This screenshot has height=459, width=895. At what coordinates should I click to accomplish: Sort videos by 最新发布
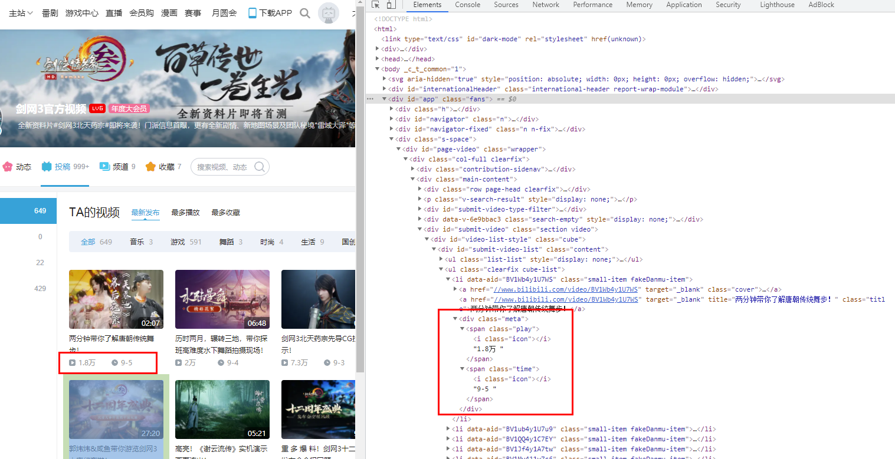click(x=145, y=213)
